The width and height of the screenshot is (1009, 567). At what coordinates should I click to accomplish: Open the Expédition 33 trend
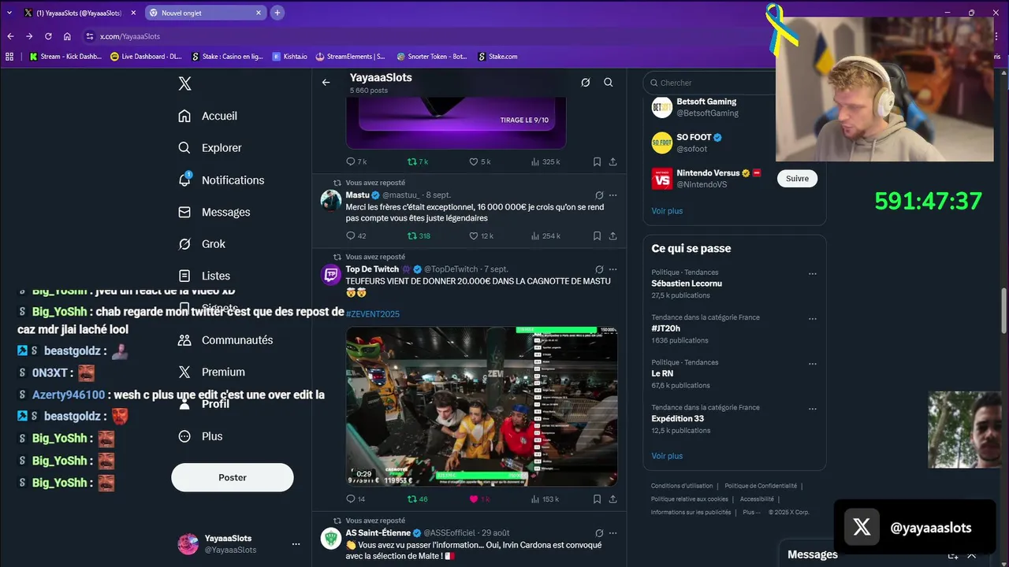(x=677, y=418)
